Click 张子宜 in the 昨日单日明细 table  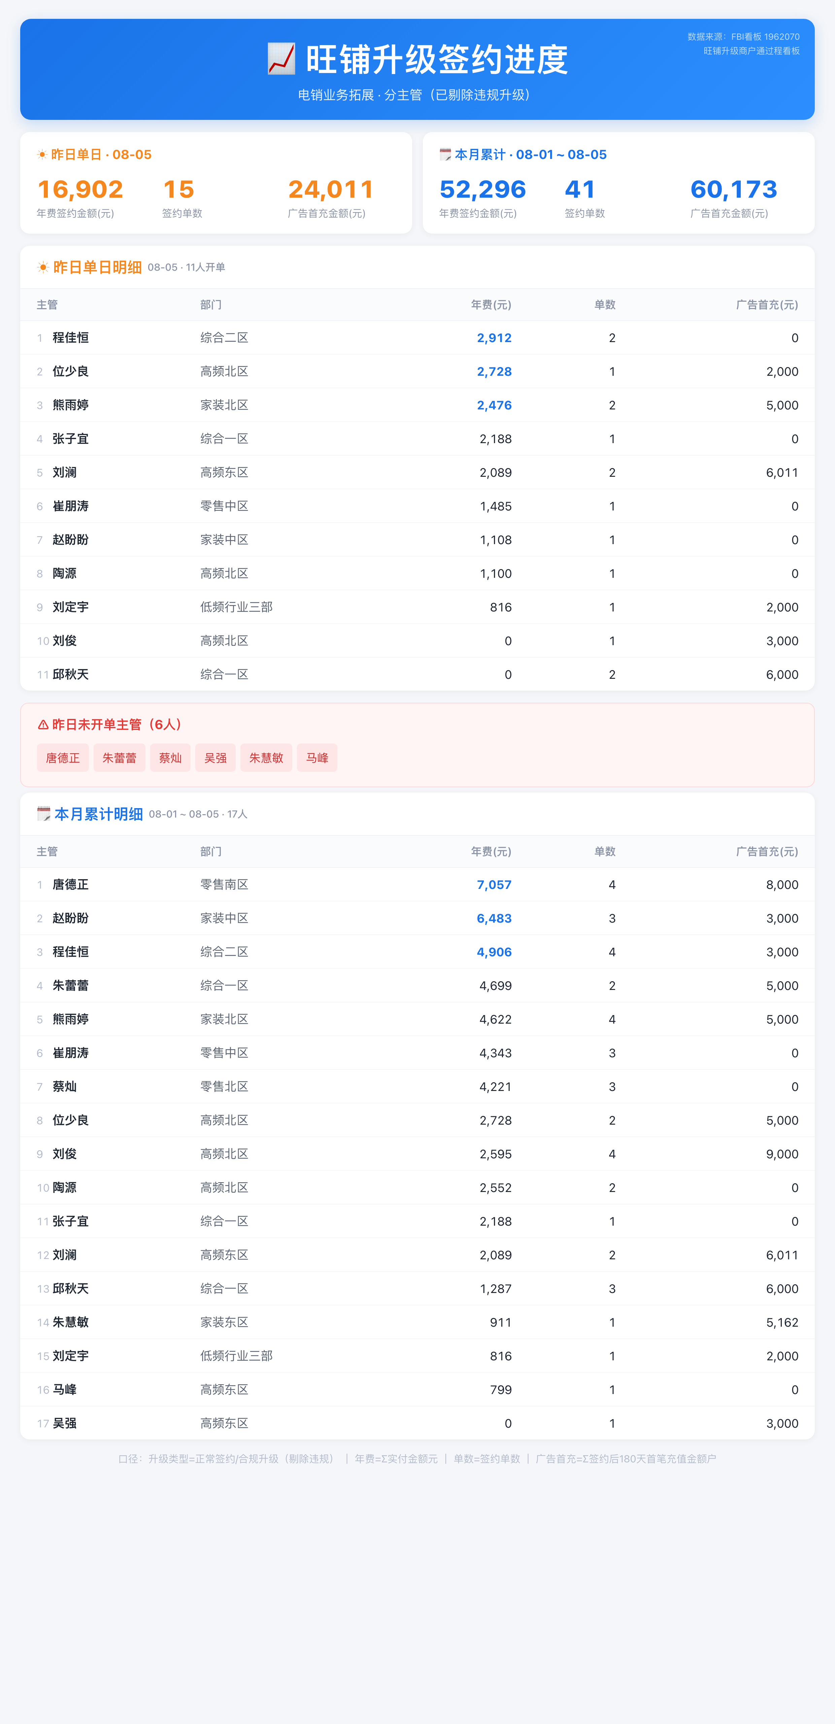[71, 439]
